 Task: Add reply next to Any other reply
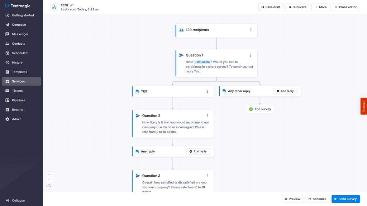pyautogui.click(x=285, y=91)
